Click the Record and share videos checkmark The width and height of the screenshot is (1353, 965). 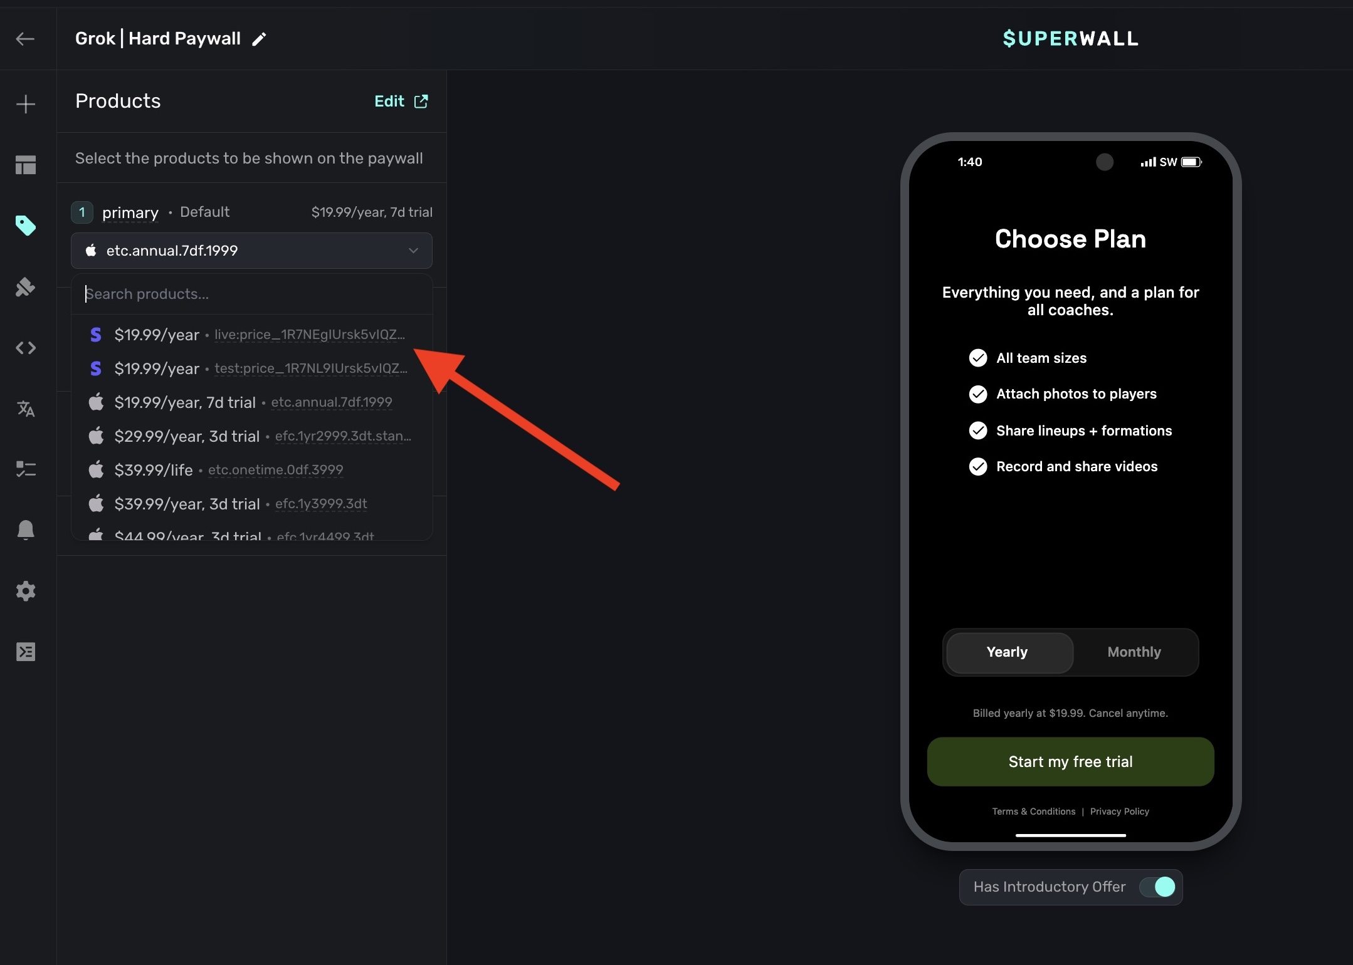click(977, 466)
